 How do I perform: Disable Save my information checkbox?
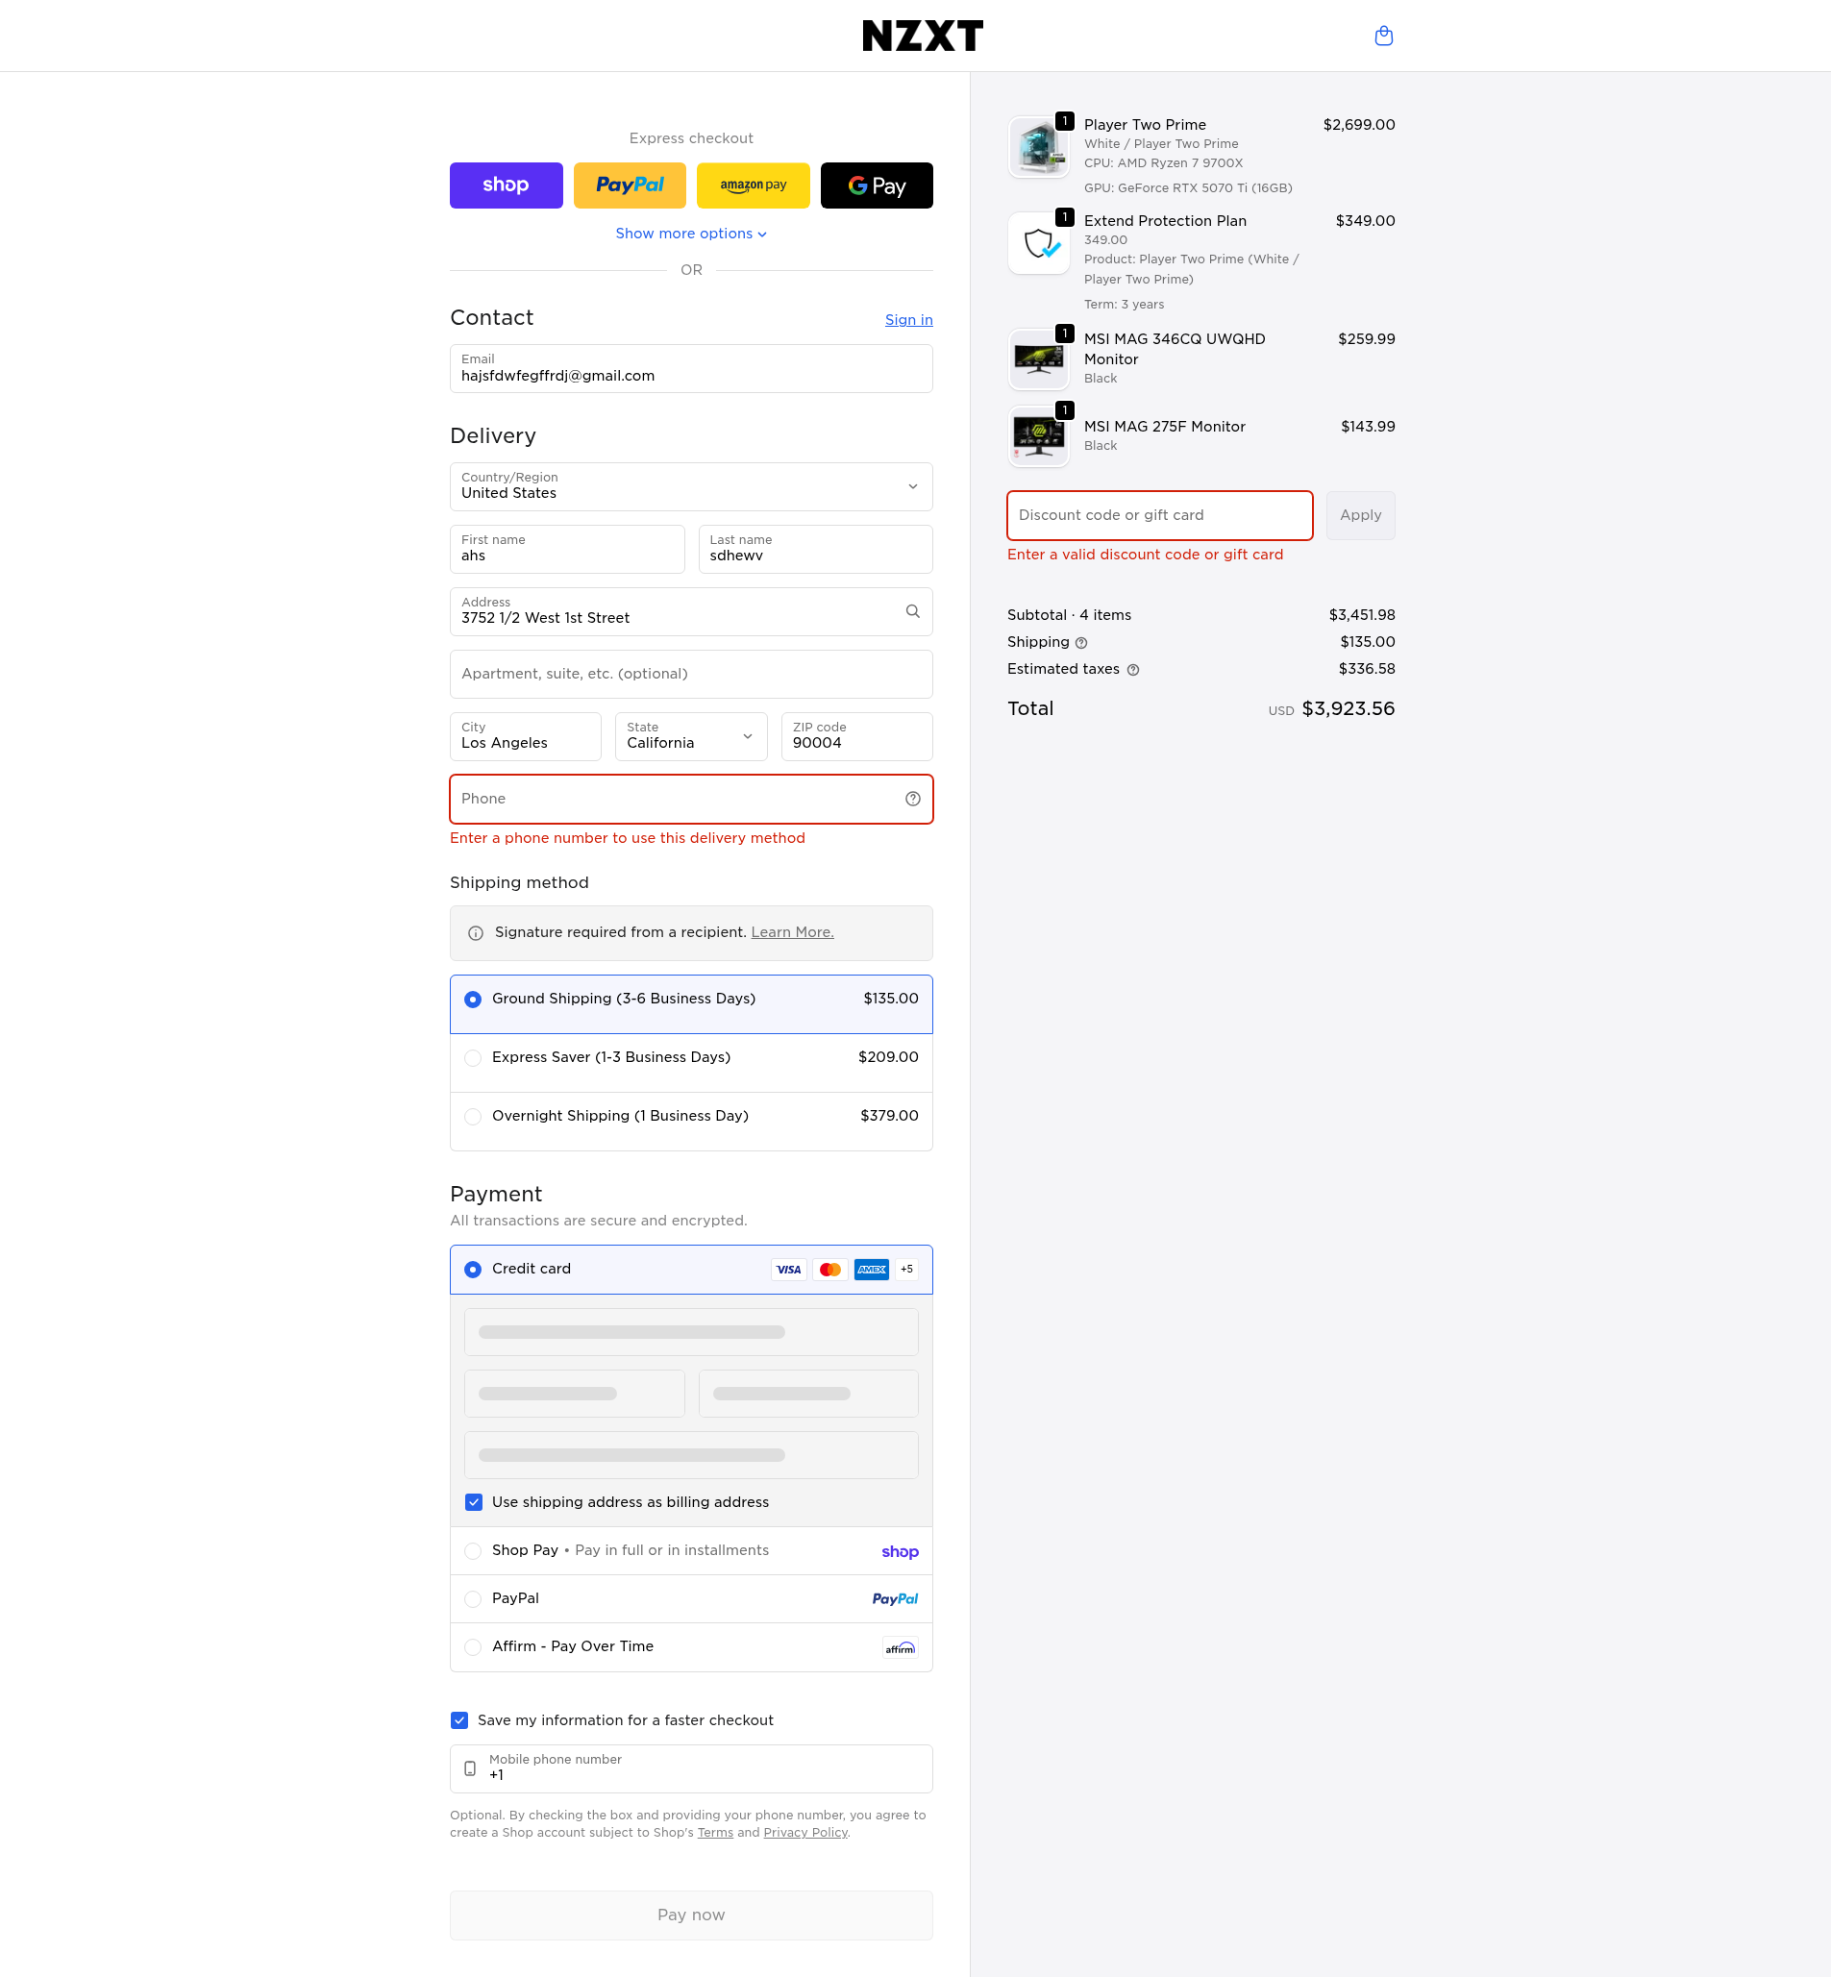[458, 1720]
